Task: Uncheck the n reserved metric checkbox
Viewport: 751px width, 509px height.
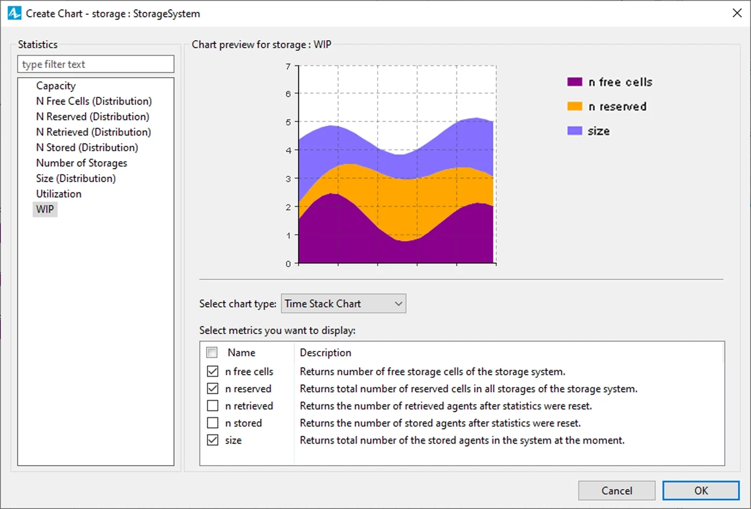Action: 213,388
